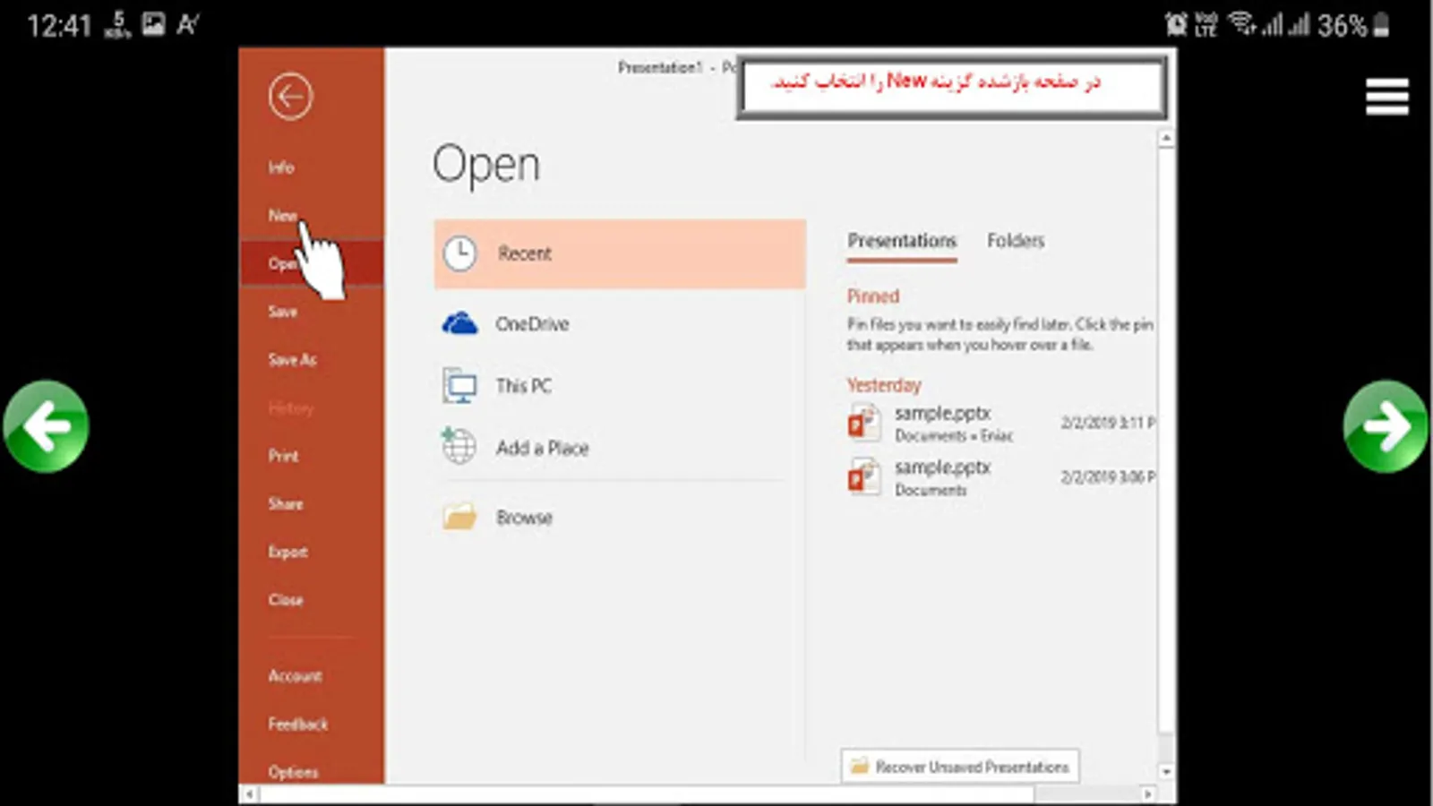Tap the alarm icon in status bar
Viewport: 1433px width, 806px height.
[x=1175, y=24]
